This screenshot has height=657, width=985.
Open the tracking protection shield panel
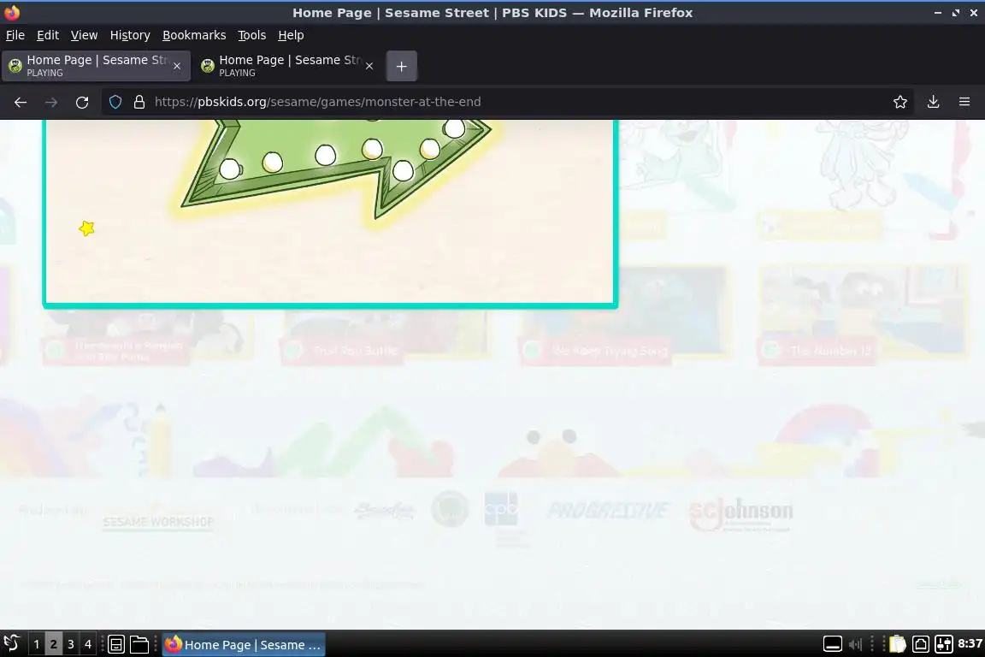115,102
